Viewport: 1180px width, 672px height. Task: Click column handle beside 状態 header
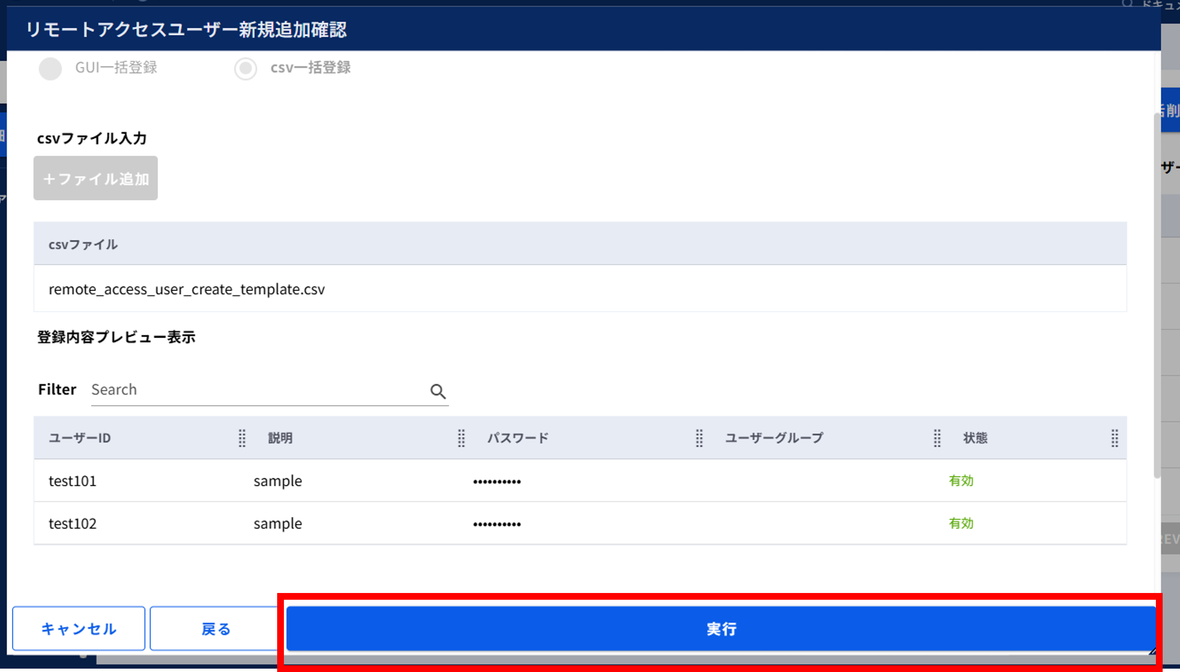pyautogui.click(x=1115, y=438)
